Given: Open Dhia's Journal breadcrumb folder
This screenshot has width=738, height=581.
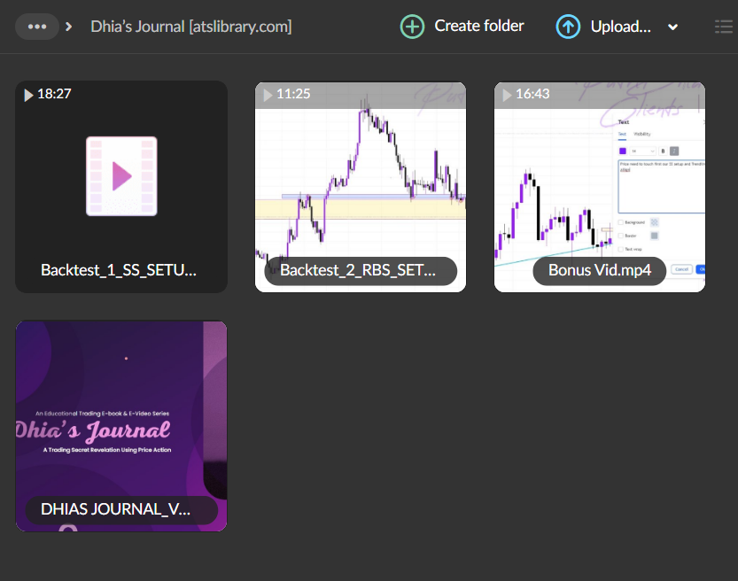Looking at the screenshot, I should coord(190,27).
